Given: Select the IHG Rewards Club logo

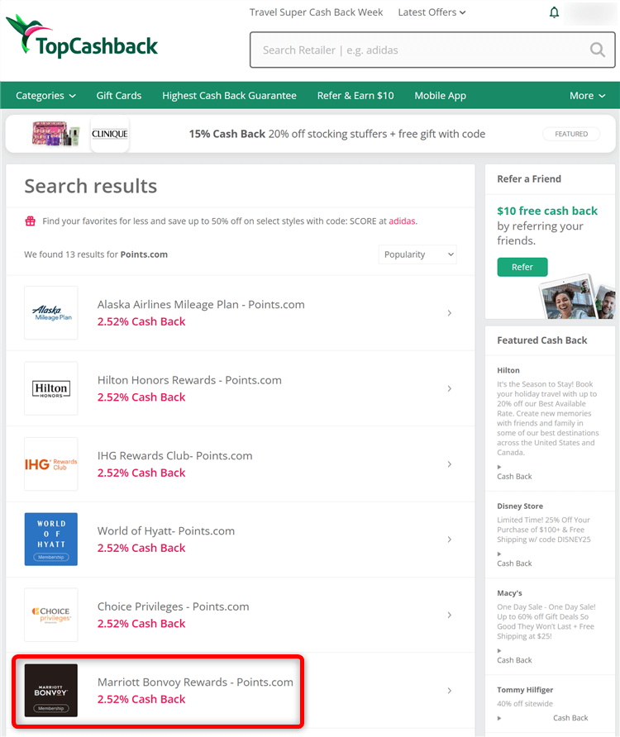Looking at the screenshot, I should (x=51, y=464).
